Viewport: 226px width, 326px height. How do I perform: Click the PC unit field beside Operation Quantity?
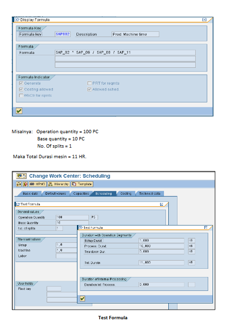coord(94,217)
